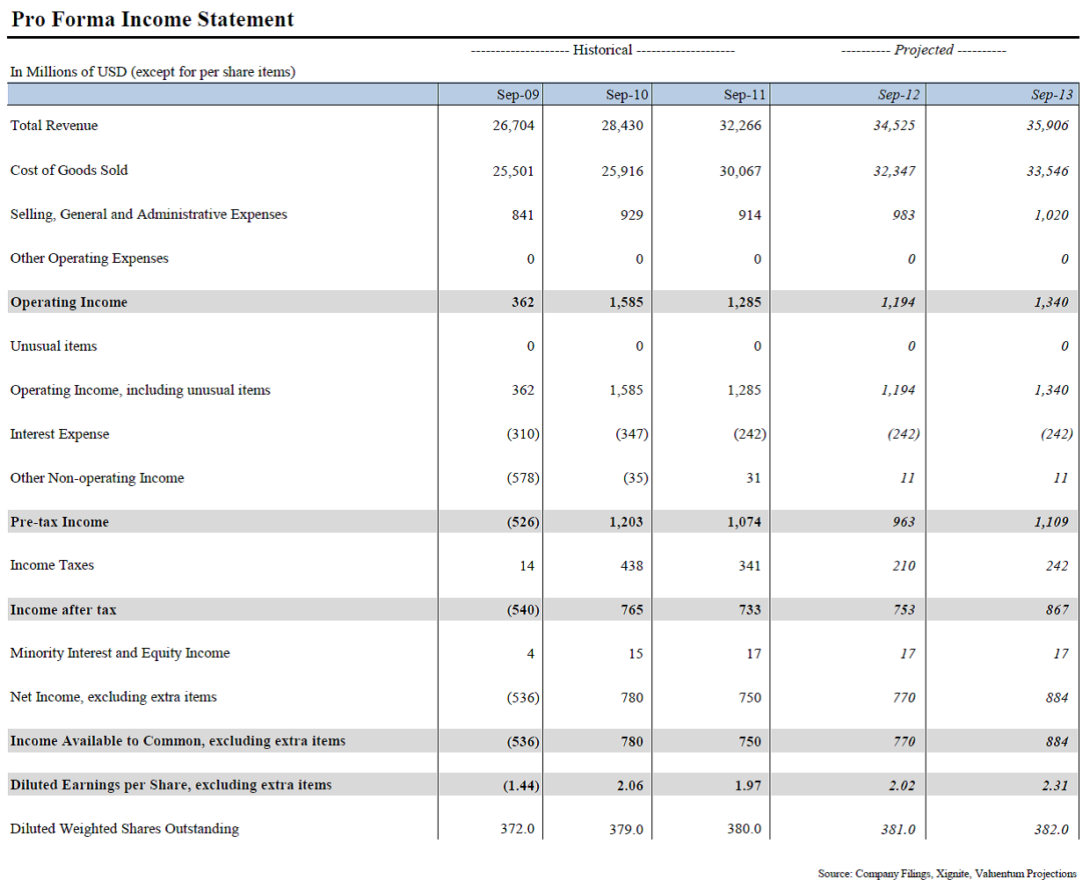Select Interest Expense value (310)
1090x894 pixels.
523,434
